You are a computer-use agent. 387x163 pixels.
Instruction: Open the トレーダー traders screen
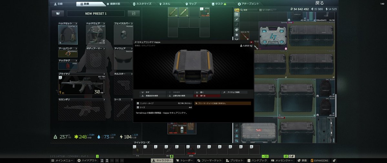pyautogui.click(x=184, y=160)
